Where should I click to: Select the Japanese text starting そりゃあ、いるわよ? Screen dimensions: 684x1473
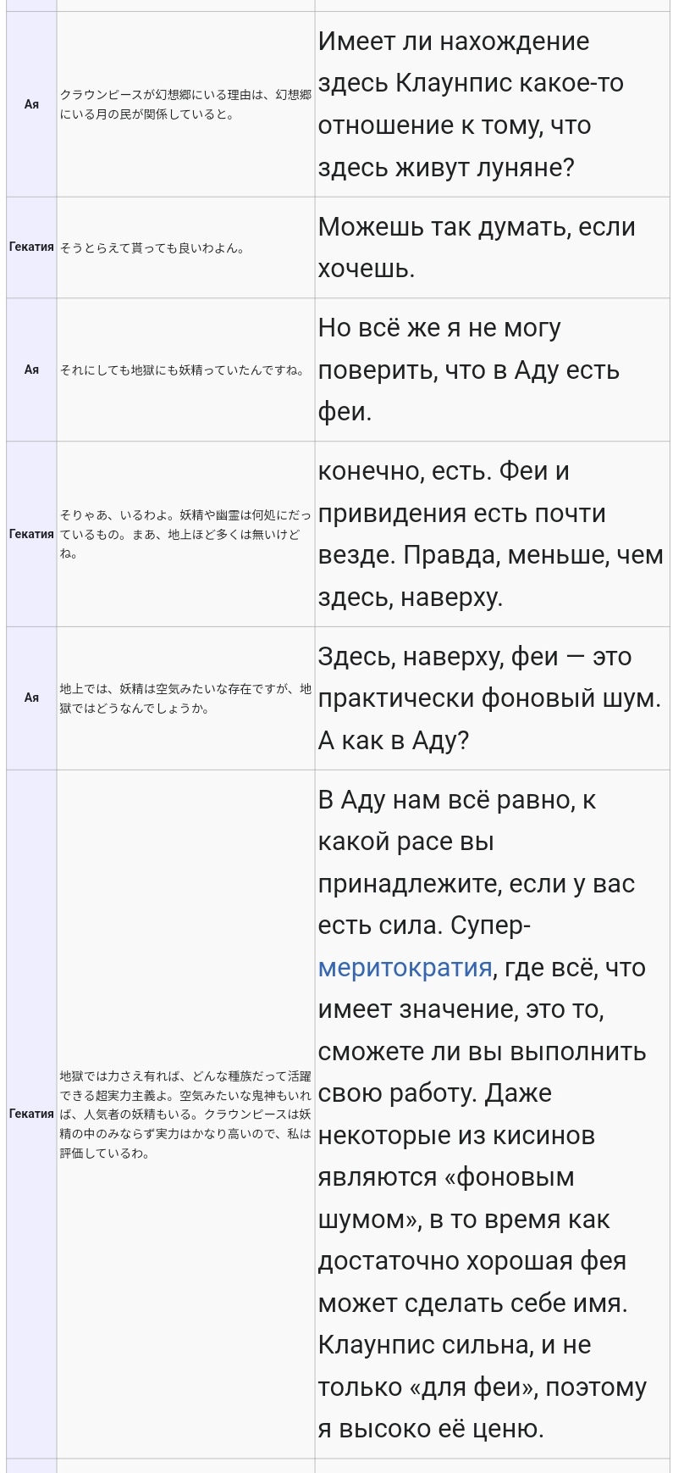pos(185,534)
